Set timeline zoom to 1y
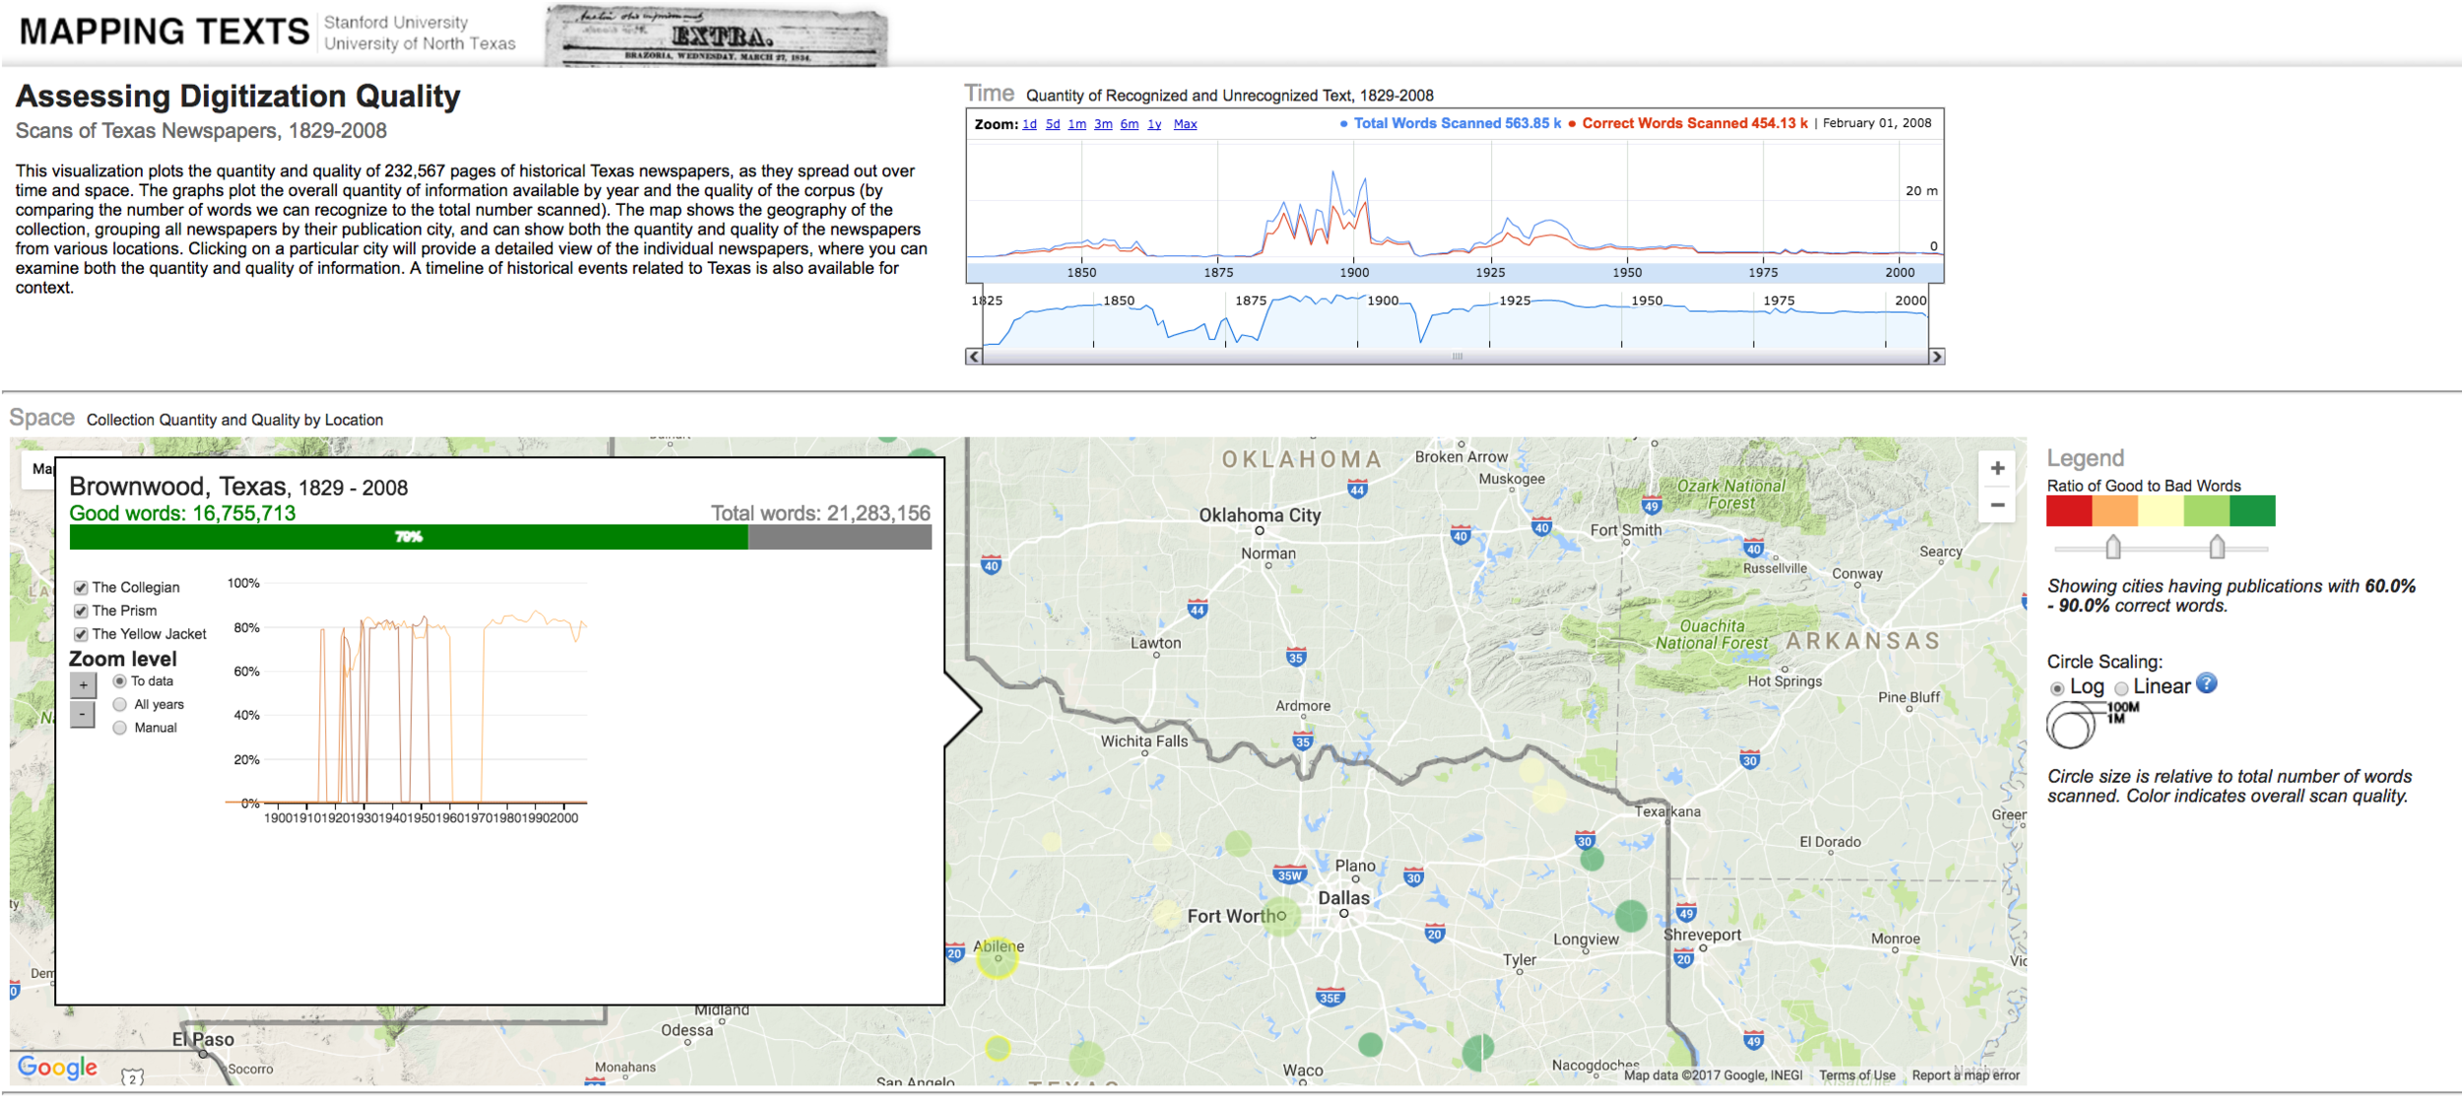The image size is (2462, 1107). click(x=1154, y=125)
